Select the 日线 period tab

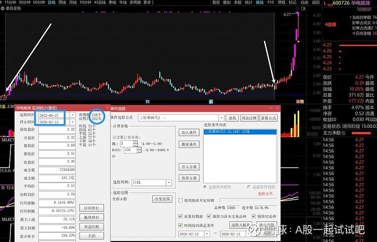pyautogui.click(x=51, y=2)
